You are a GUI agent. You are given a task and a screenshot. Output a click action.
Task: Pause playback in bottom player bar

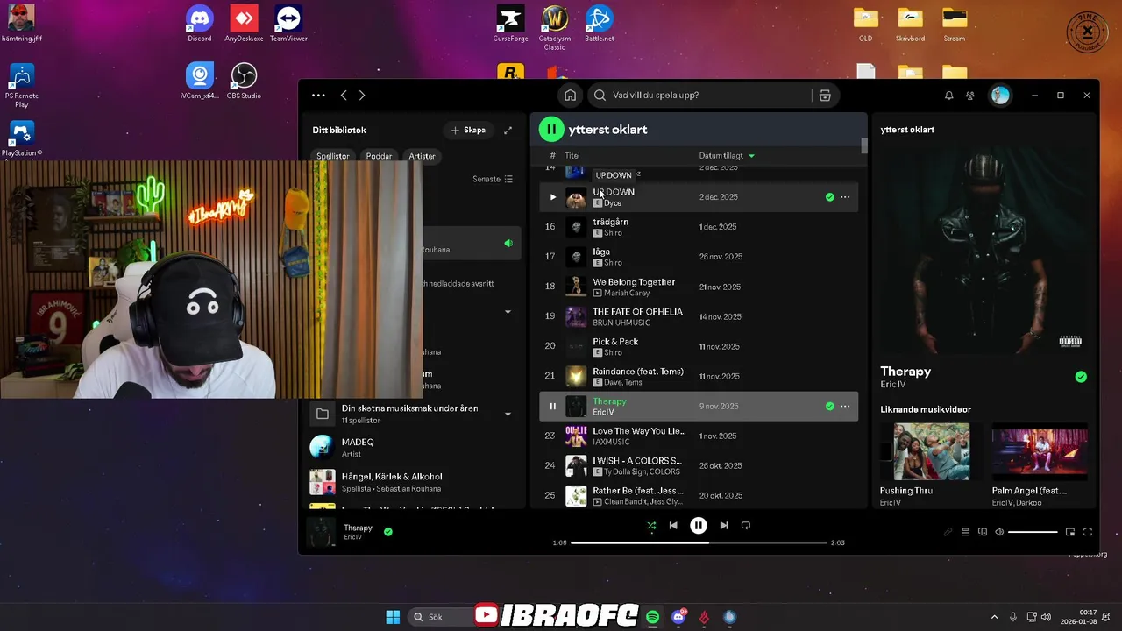(x=698, y=526)
